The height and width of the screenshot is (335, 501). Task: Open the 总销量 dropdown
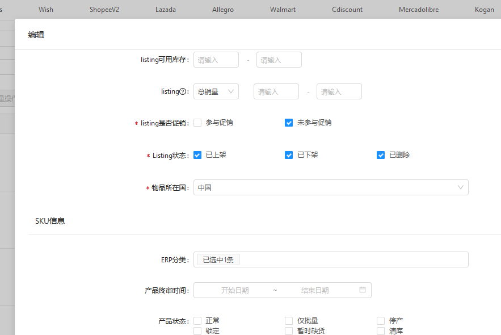pyautogui.click(x=216, y=92)
